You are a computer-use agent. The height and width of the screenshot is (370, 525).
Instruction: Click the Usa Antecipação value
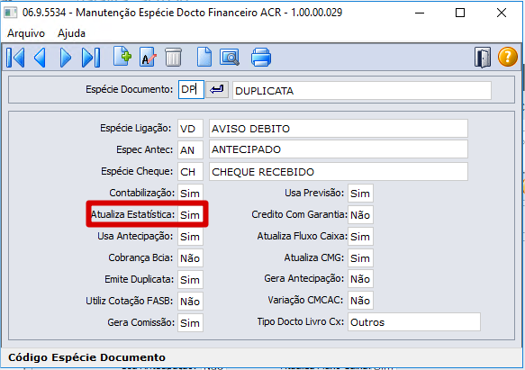tap(190, 237)
